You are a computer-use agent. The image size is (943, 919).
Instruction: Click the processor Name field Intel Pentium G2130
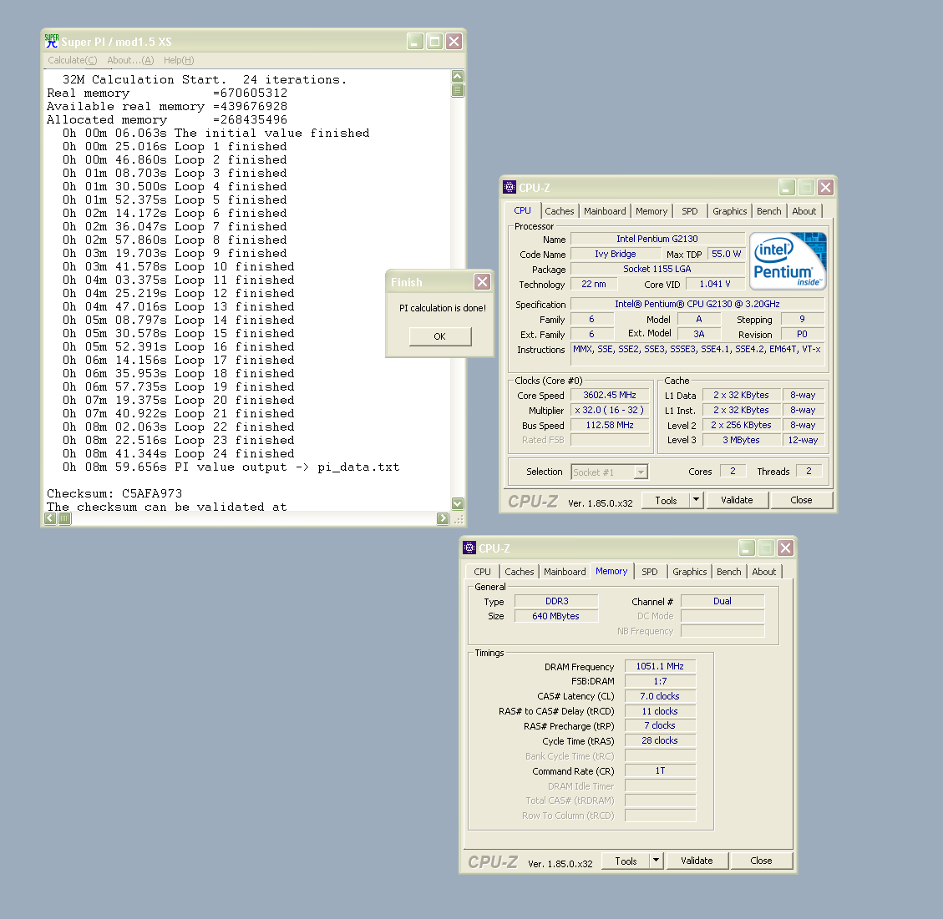(x=657, y=239)
